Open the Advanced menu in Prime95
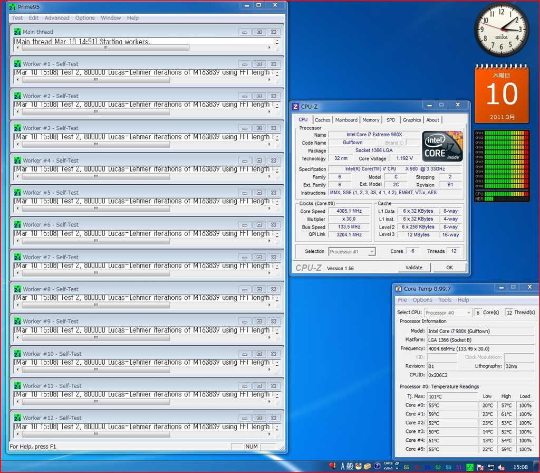The width and height of the screenshot is (540, 473). [56, 18]
